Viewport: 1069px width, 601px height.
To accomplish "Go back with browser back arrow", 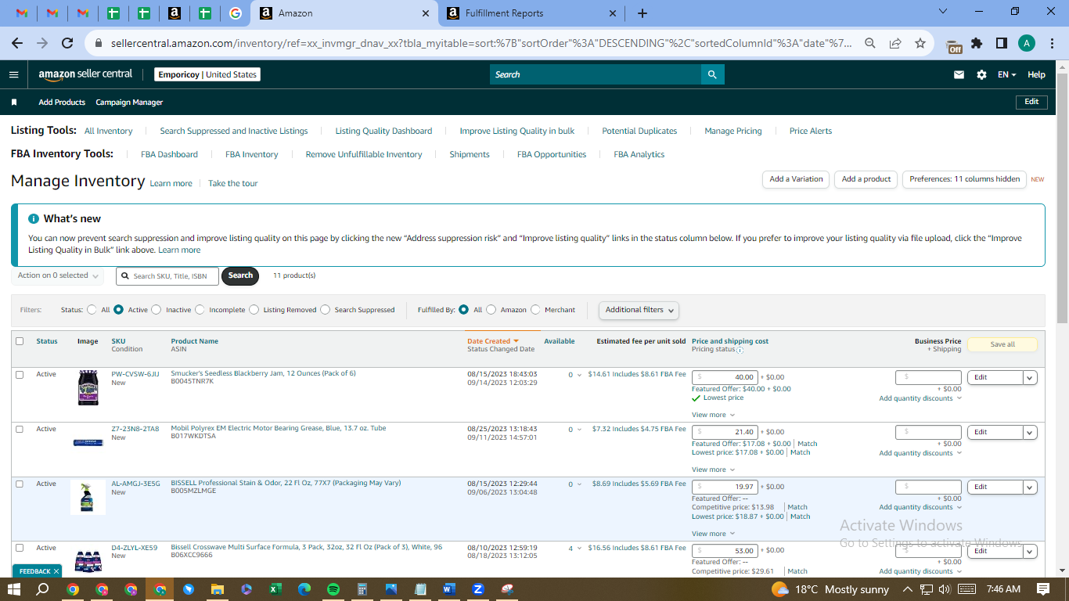I will [19, 43].
